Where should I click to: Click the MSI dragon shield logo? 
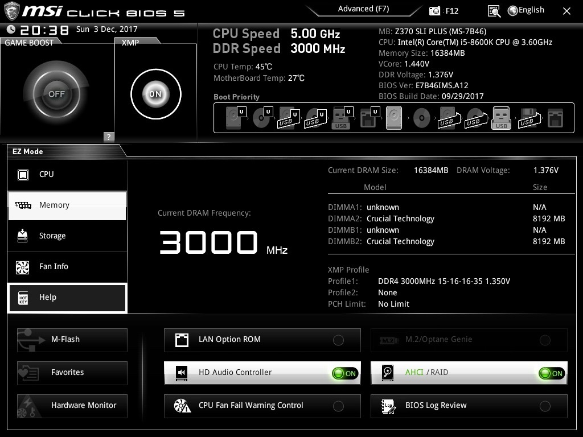pyautogui.click(x=11, y=10)
